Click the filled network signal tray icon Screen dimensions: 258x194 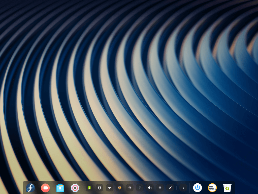click(110, 188)
